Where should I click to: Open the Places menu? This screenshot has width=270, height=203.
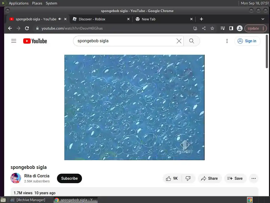(x=37, y=3)
